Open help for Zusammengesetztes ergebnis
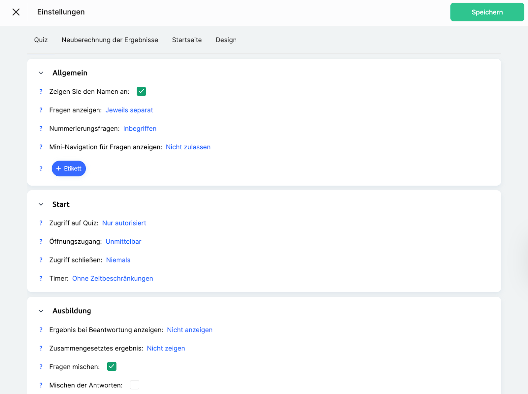528x394 pixels. pos(41,349)
